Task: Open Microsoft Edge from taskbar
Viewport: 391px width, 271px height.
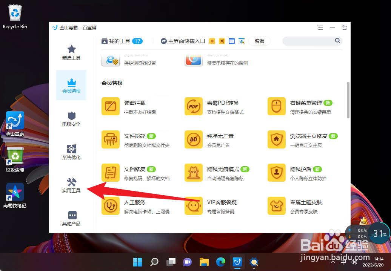Action: [221, 262]
